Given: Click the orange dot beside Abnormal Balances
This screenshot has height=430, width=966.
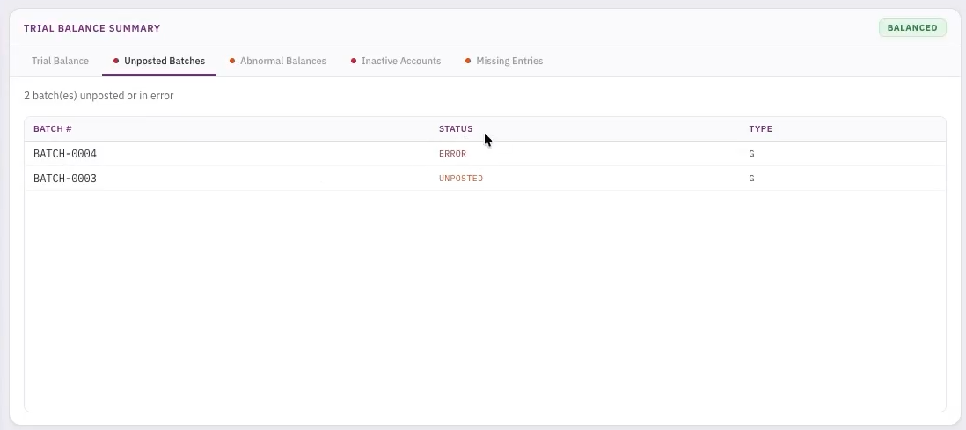Looking at the screenshot, I should [232, 62].
